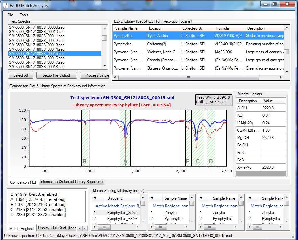Image resolution: width=298 pixels, height=240 pixels.
Task: Select region B: 949 [910-988, enabled]
Action: 35,194
